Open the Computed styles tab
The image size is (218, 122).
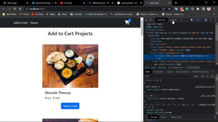pos(158,72)
